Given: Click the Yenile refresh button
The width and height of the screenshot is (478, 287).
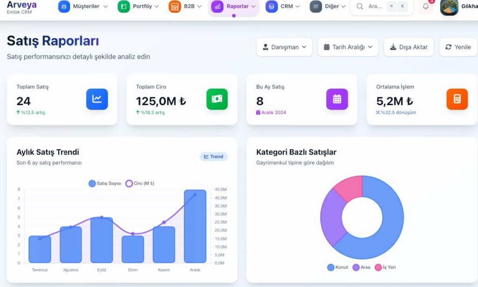Looking at the screenshot, I should [458, 47].
